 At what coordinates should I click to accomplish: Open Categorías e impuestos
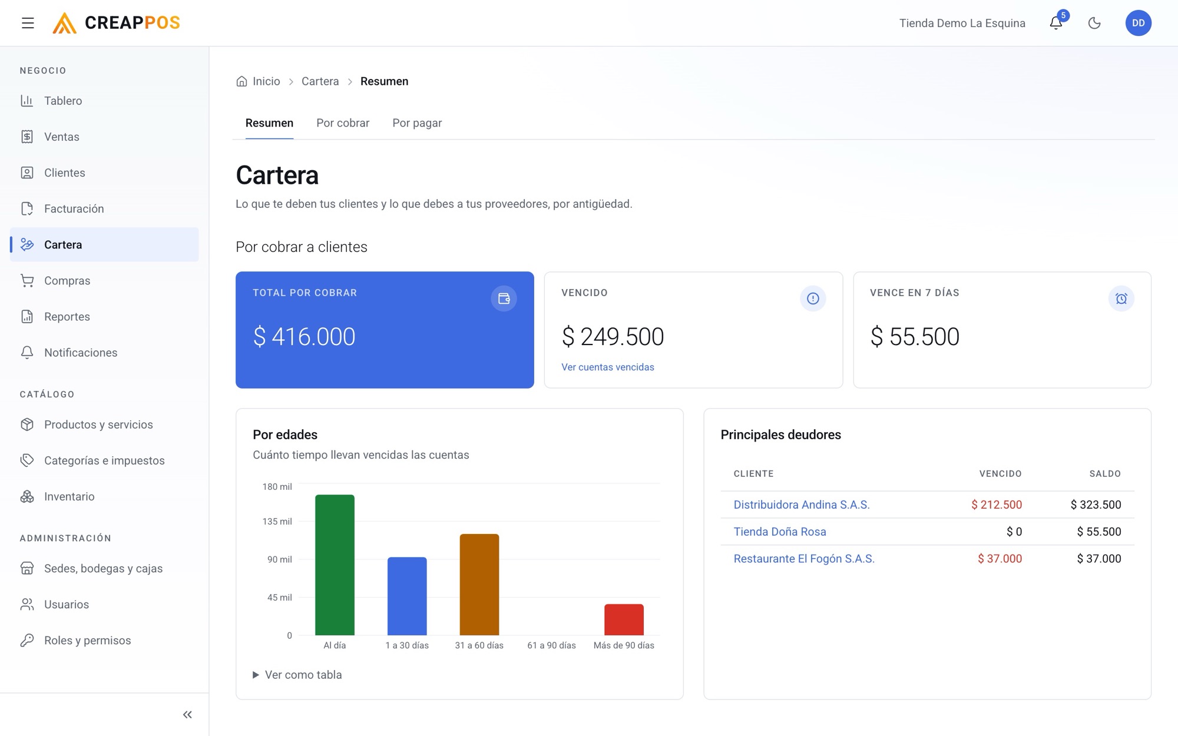104,460
